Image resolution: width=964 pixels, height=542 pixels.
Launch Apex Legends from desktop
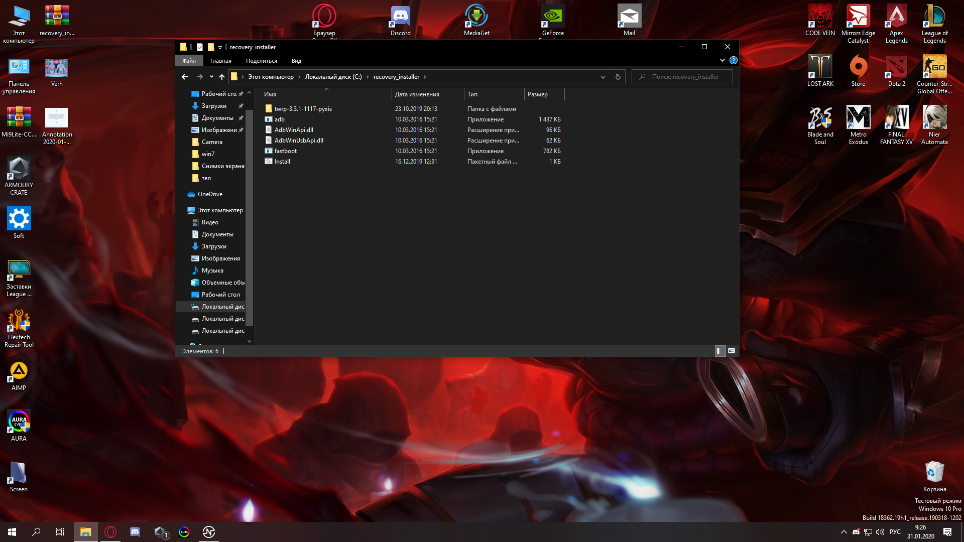click(896, 24)
